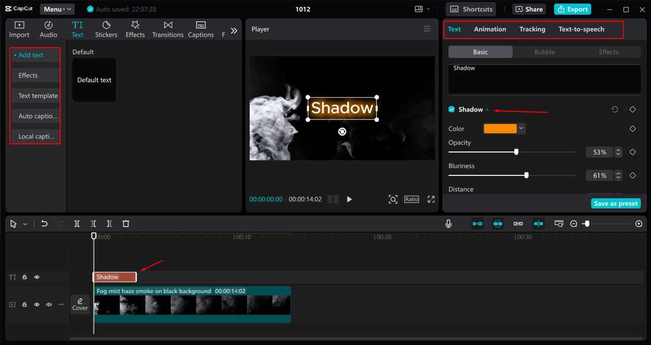651x345 pixels.
Task: Open the Captions tab
Action: point(201,29)
